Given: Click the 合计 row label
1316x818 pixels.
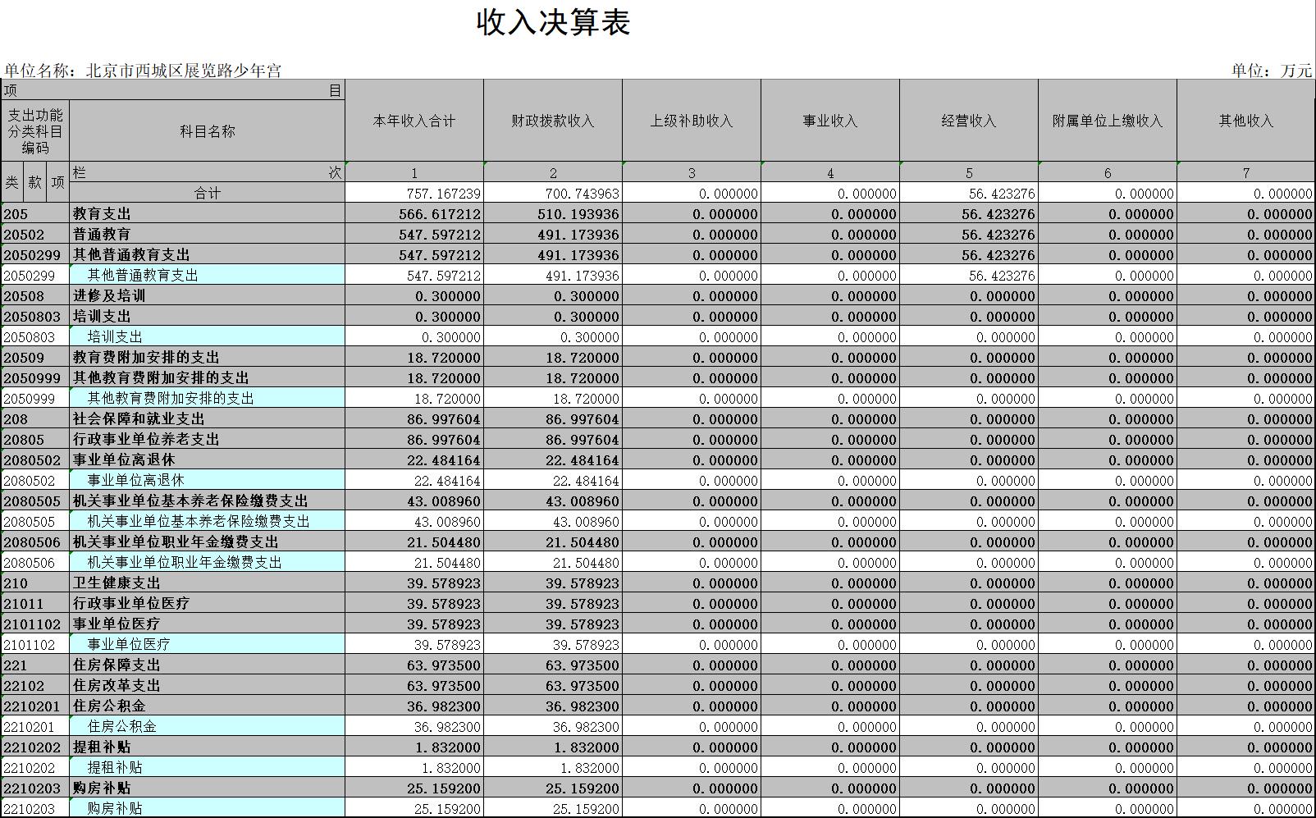Looking at the screenshot, I should pos(208,193).
